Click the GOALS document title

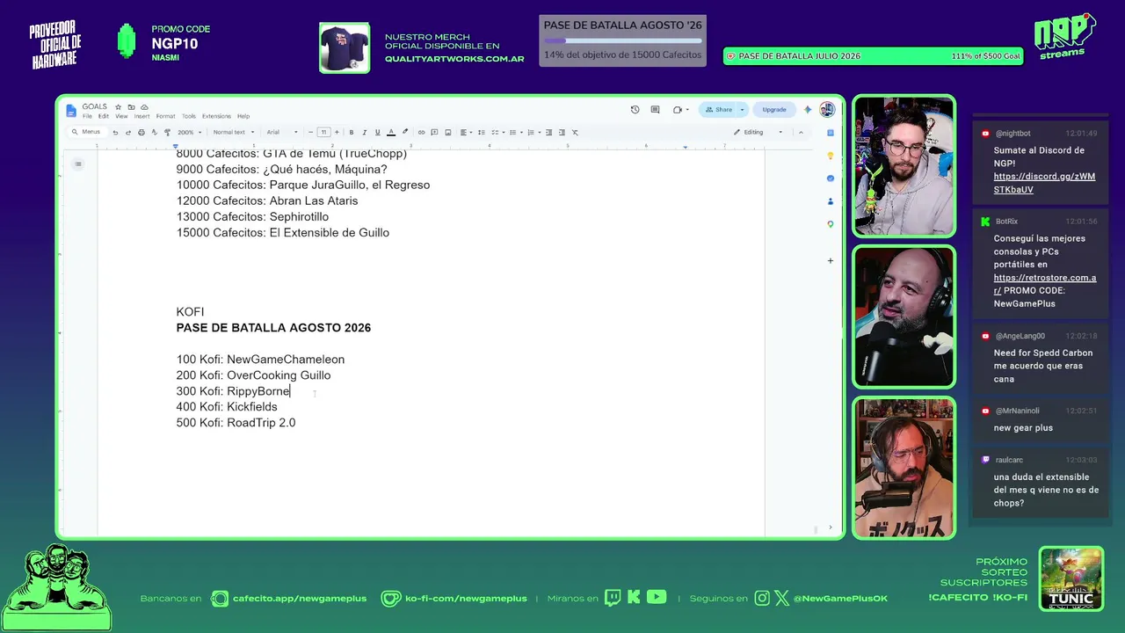point(95,106)
